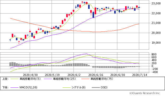Click the OSCI legend label
Screen dimensions: 165x97
coord(104,87)
